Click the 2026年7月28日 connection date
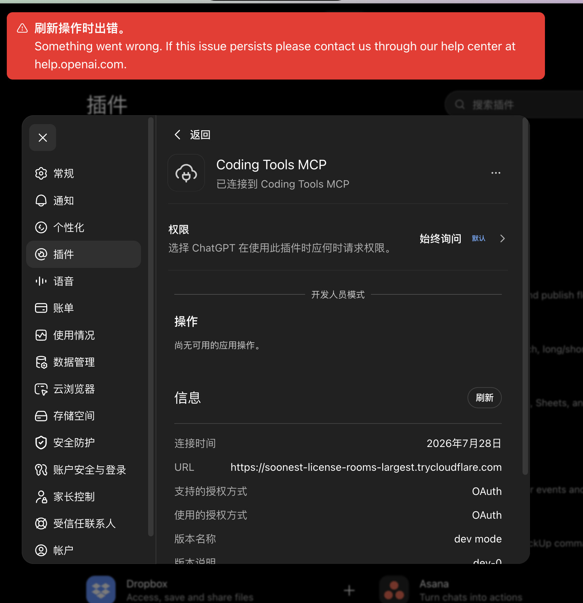 464,443
